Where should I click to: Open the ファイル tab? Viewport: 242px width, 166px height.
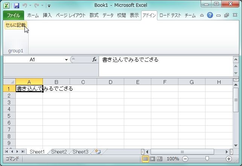pyautogui.click(x=14, y=15)
